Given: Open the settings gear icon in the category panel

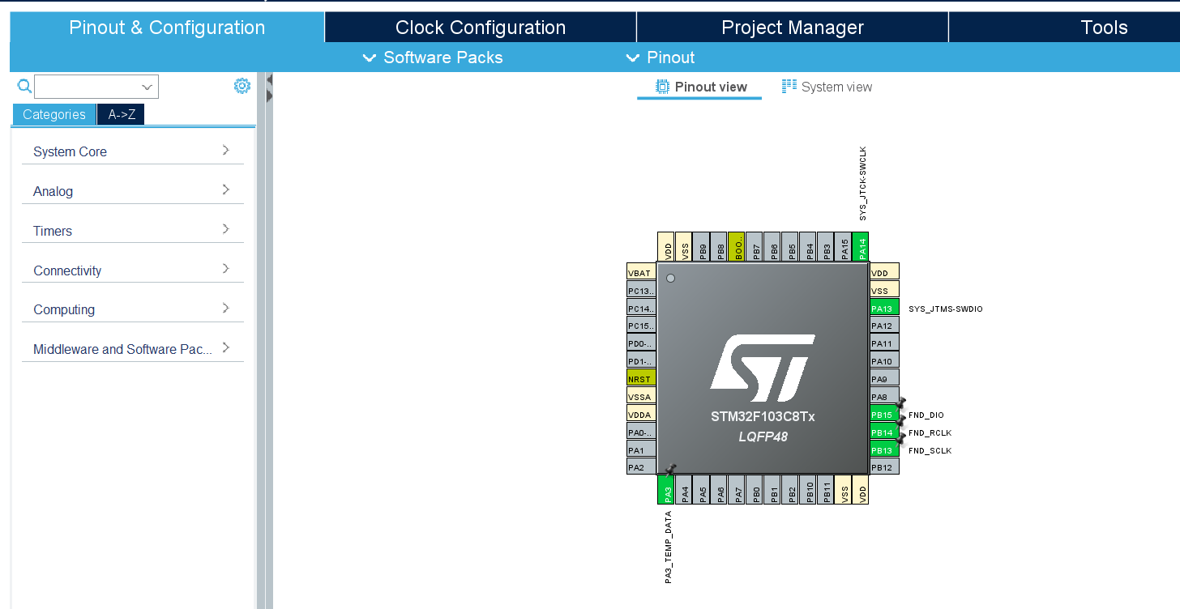Looking at the screenshot, I should pyautogui.click(x=242, y=86).
